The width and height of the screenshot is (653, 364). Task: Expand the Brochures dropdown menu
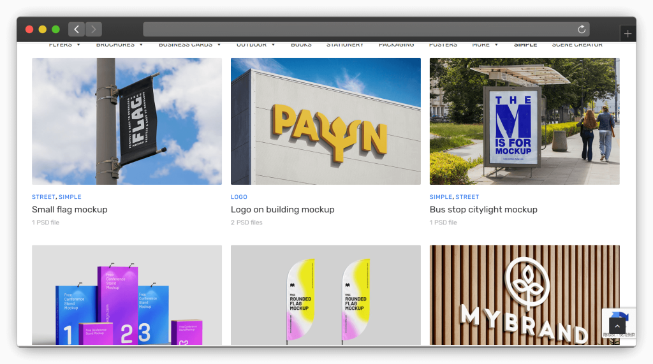click(119, 45)
